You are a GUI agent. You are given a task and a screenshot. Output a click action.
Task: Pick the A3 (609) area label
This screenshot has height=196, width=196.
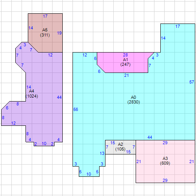coord(165,161)
